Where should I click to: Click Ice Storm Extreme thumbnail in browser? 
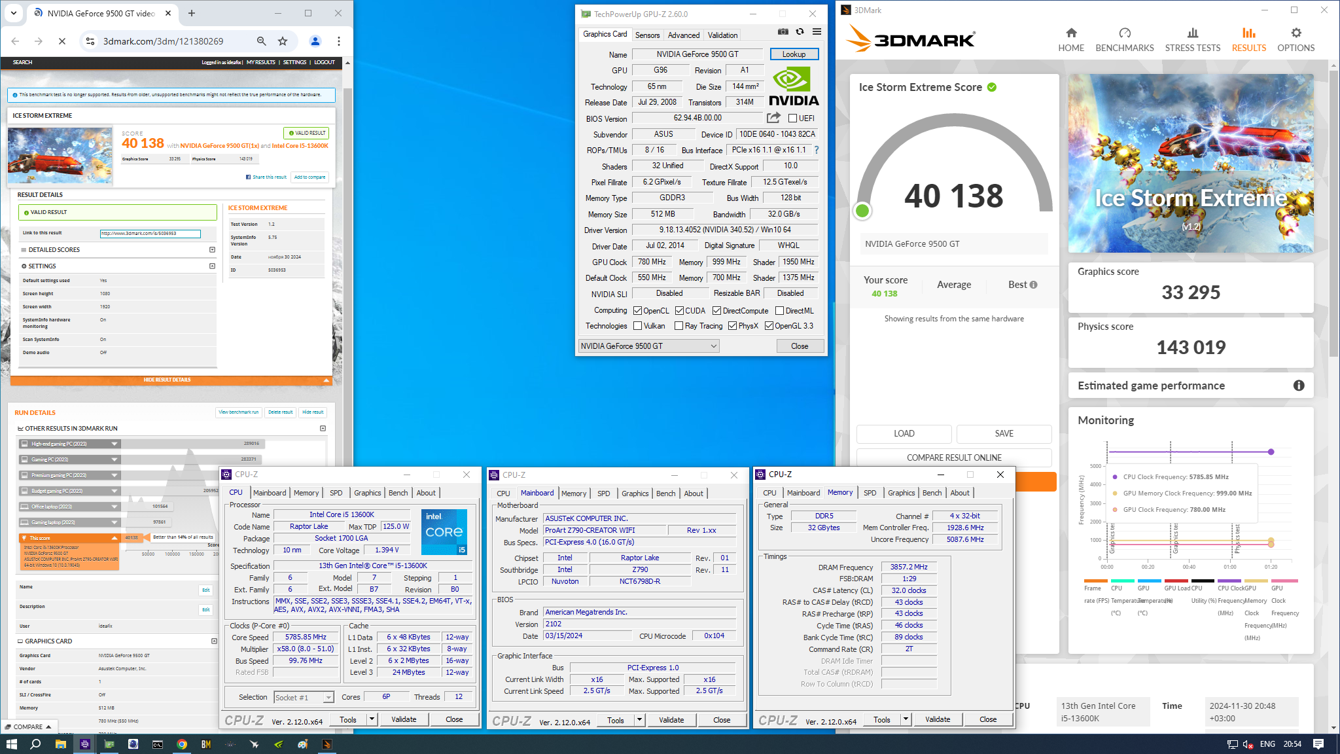(60, 156)
